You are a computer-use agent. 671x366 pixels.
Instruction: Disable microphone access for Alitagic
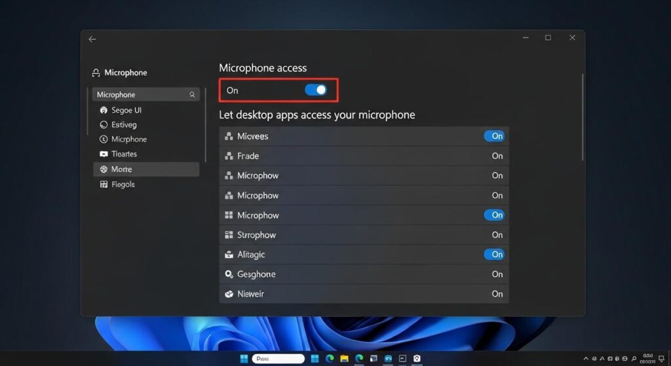(x=494, y=255)
